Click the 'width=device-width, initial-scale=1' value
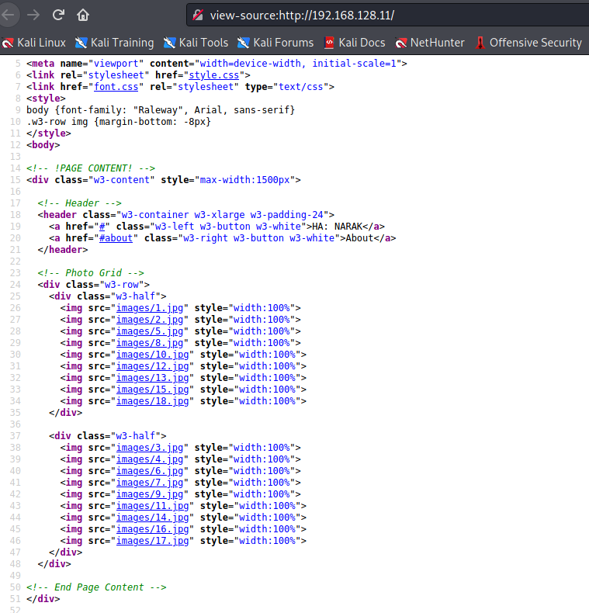Screen dimensions: 589x613 (x=298, y=64)
